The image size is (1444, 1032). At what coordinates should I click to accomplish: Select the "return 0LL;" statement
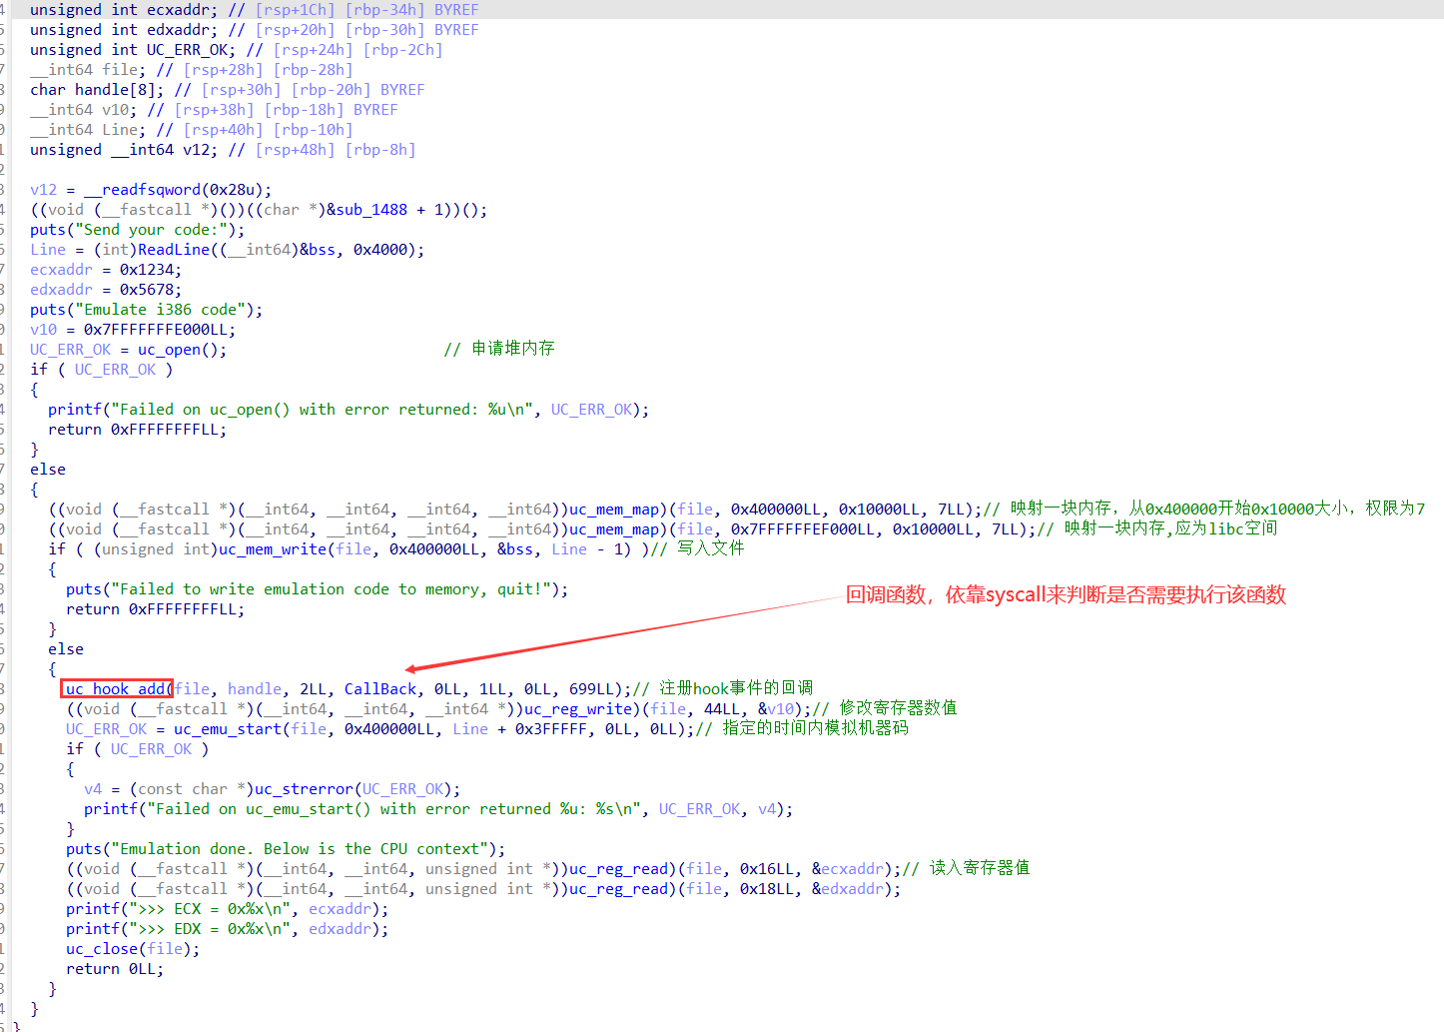(x=115, y=969)
